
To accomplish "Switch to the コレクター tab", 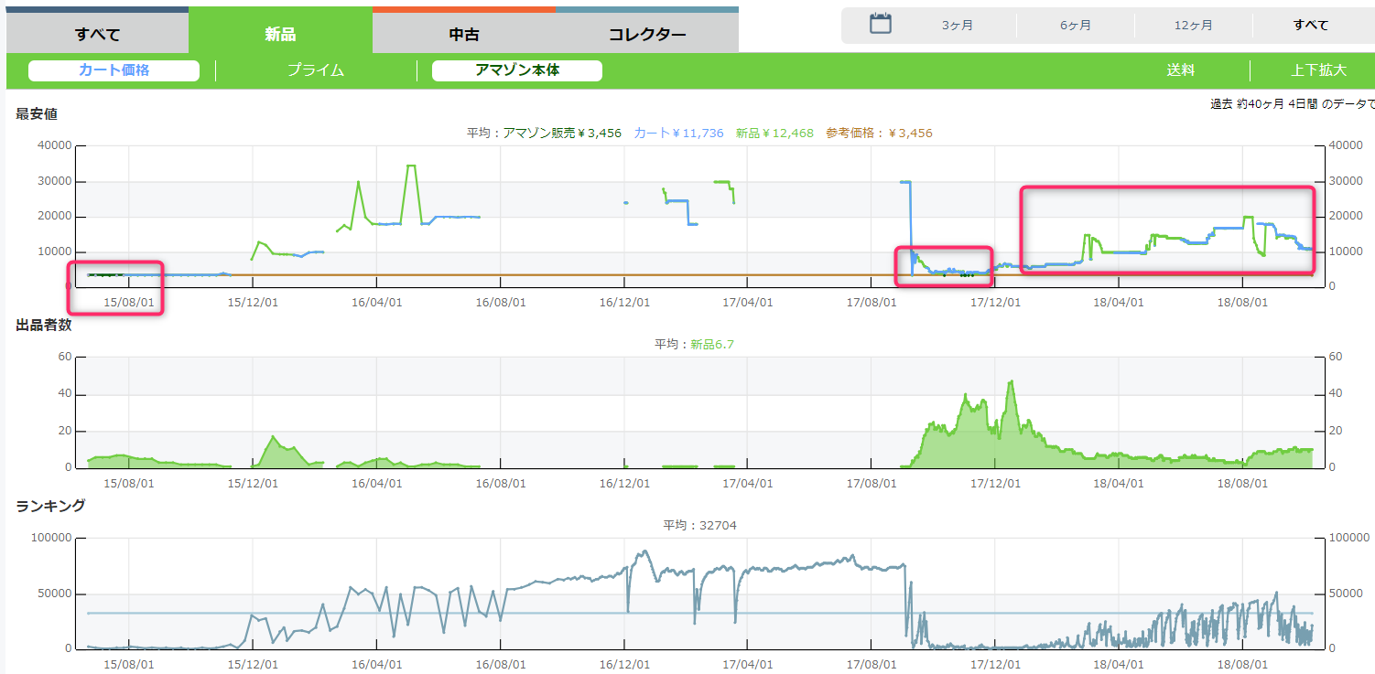I will click(x=647, y=35).
